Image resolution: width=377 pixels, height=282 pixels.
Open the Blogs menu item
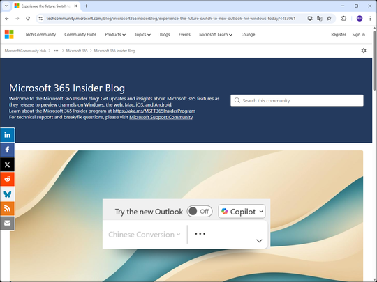165,35
